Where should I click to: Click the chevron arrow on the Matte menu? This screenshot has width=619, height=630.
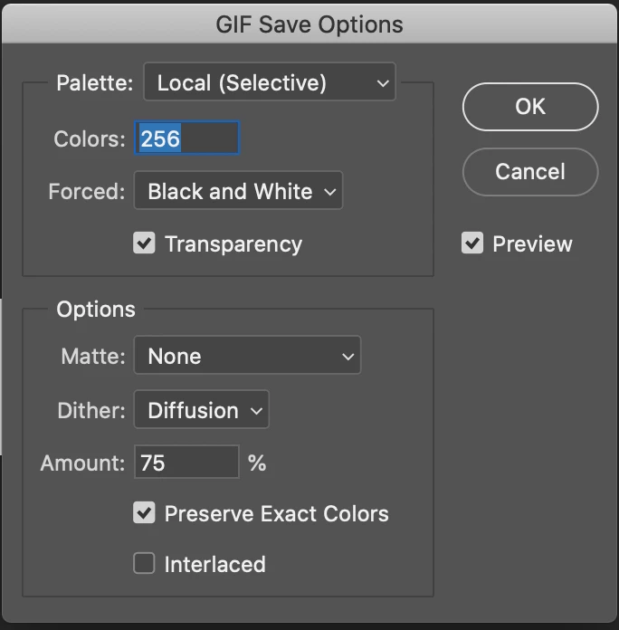tap(348, 357)
